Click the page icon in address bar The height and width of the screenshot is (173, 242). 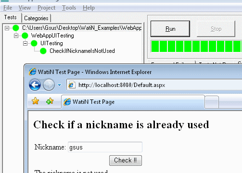tap(72, 85)
